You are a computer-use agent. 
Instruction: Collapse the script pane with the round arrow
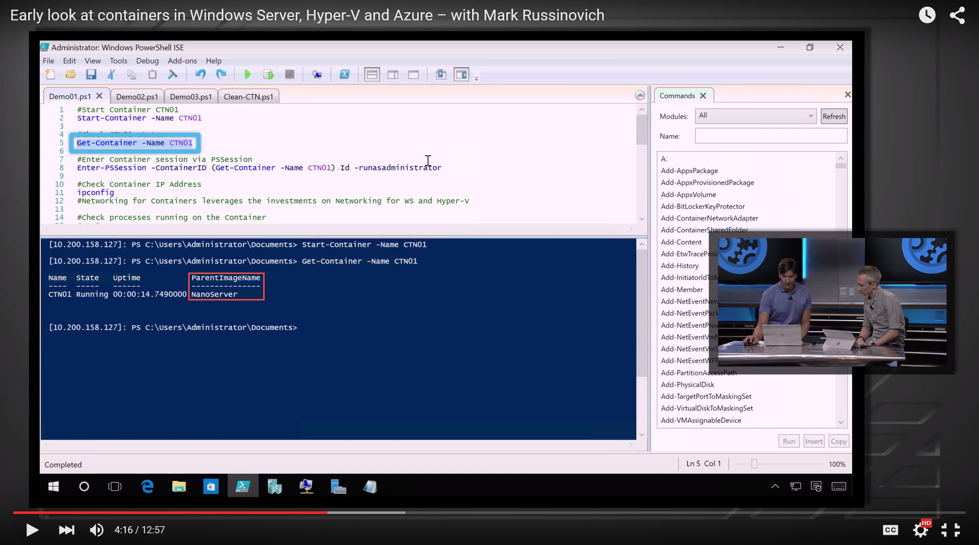click(640, 95)
